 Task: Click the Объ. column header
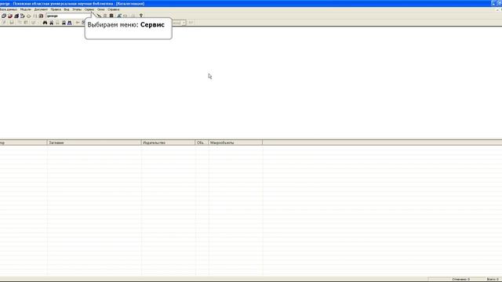coord(202,143)
